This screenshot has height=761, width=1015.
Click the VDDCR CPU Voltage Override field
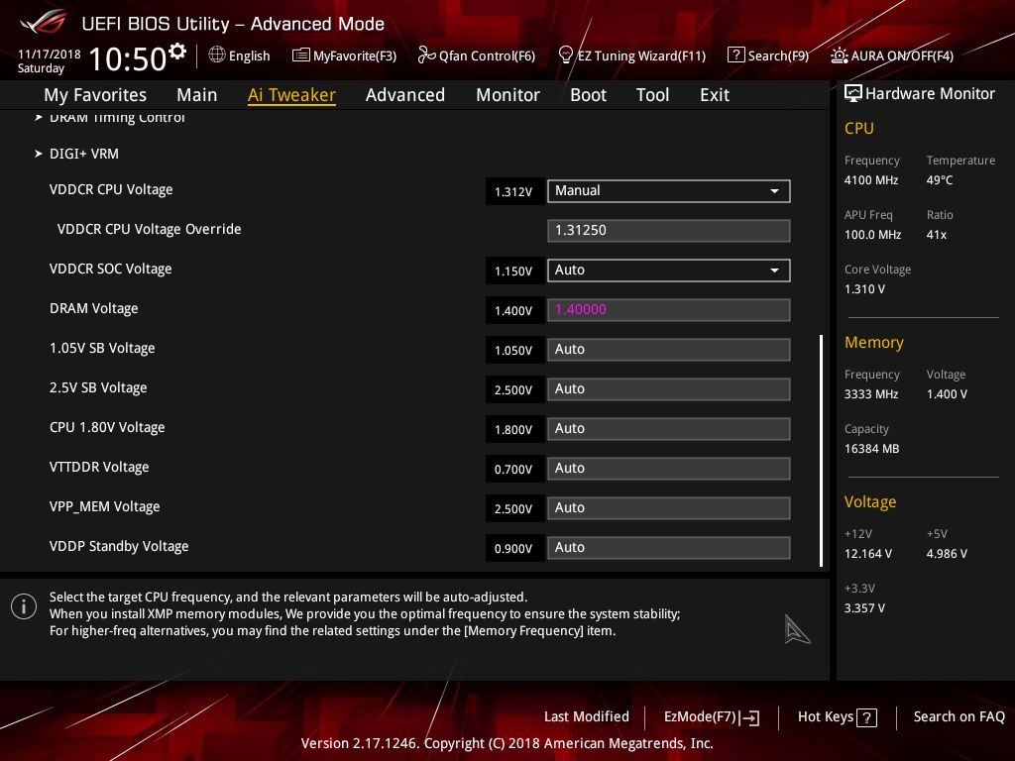669,230
